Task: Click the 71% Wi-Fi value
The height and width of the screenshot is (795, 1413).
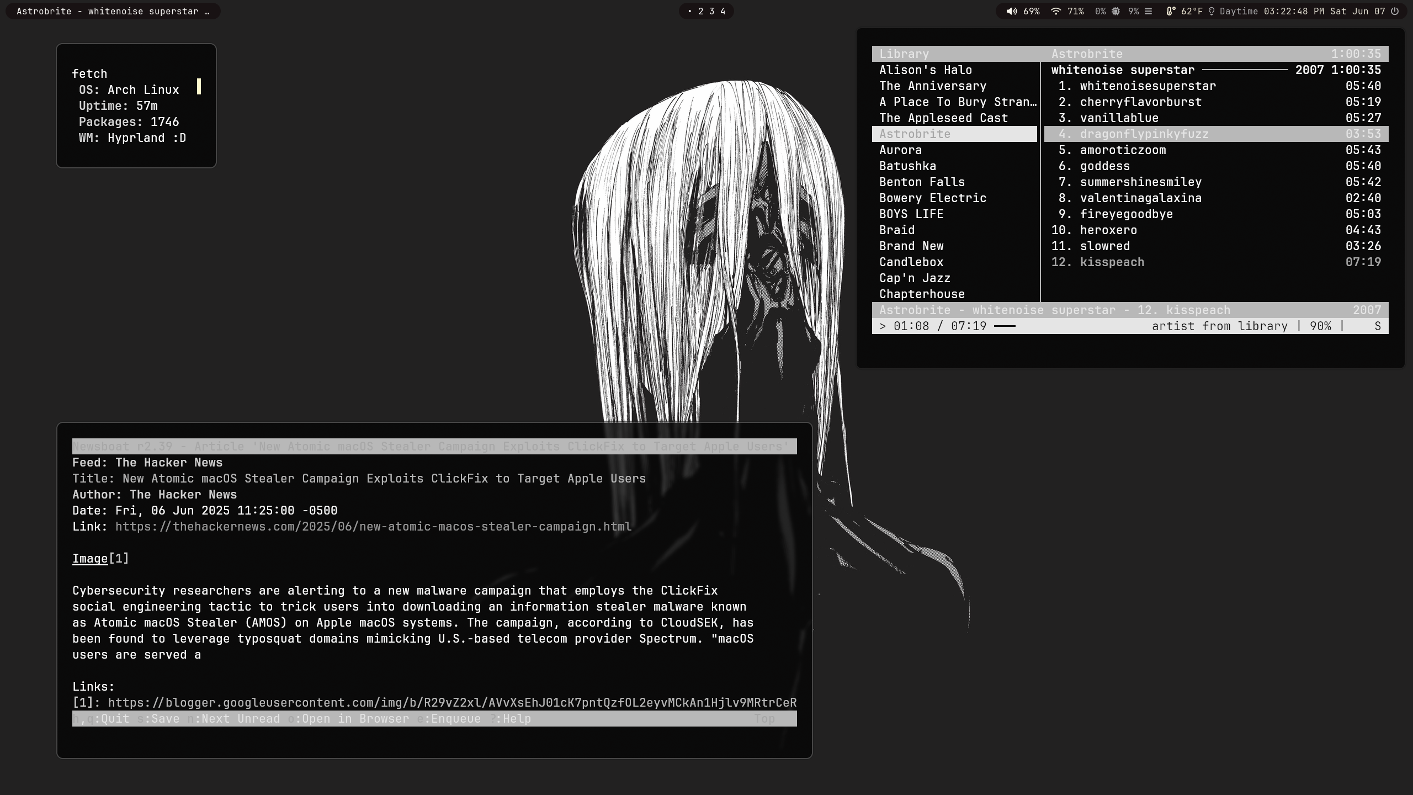Action: [1075, 11]
